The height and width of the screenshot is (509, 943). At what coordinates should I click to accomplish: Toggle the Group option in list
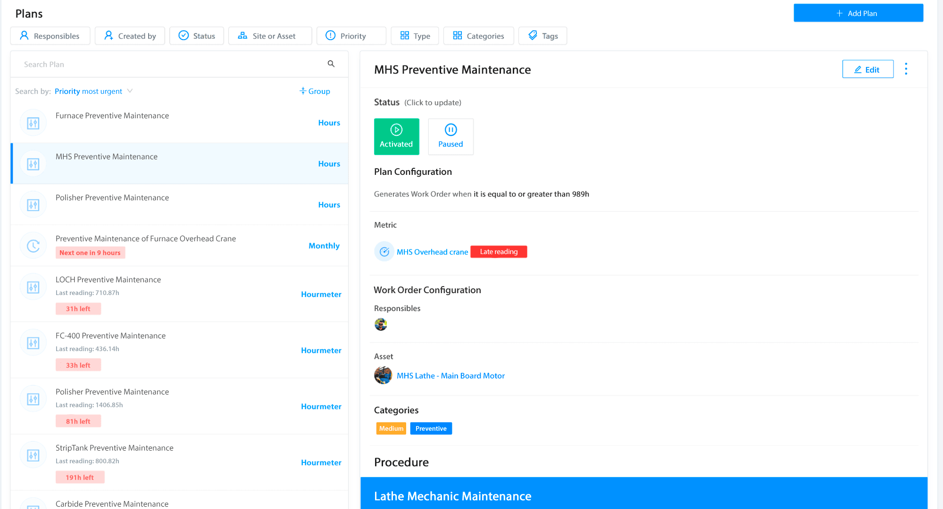coord(315,91)
